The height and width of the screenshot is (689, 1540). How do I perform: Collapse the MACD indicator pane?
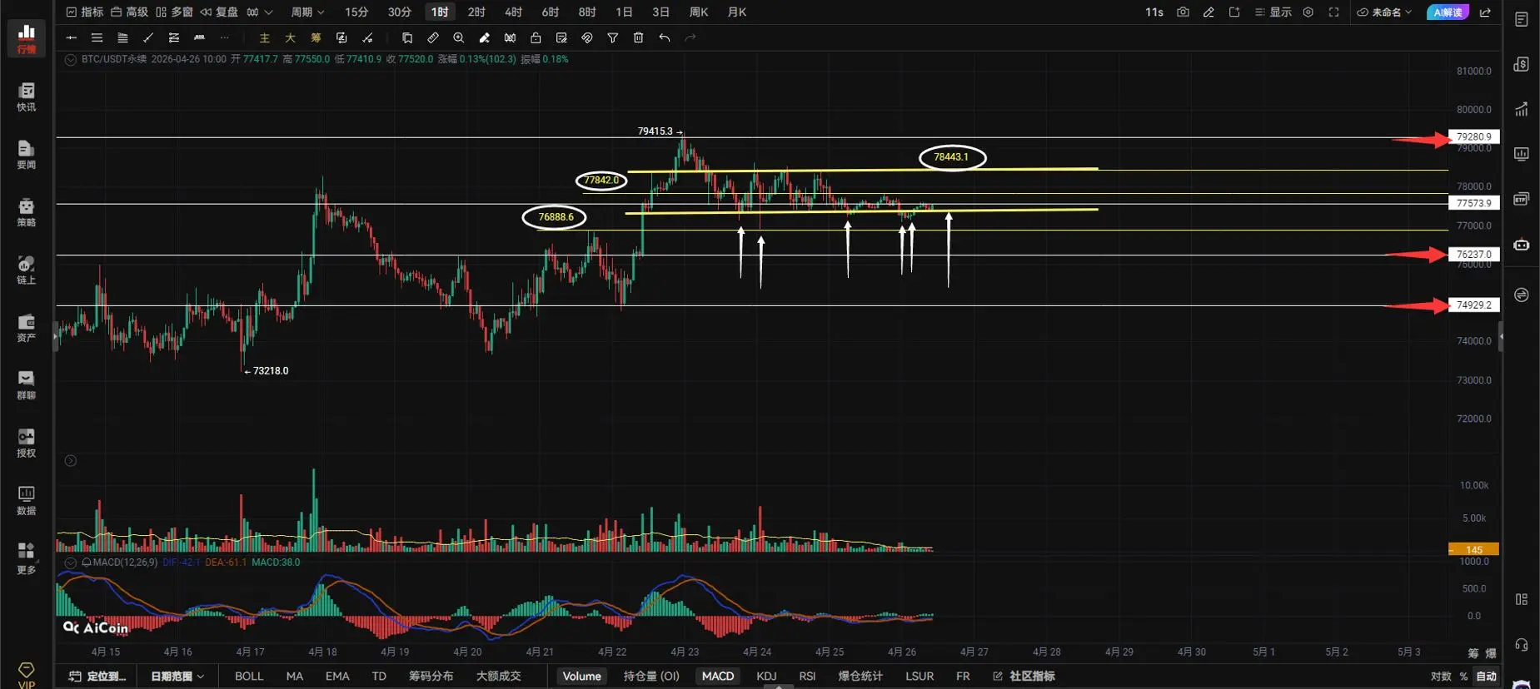pos(71,563)
